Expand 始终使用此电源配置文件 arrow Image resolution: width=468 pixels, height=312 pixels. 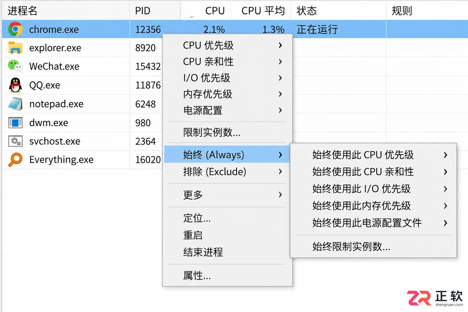tap(446, 223)
